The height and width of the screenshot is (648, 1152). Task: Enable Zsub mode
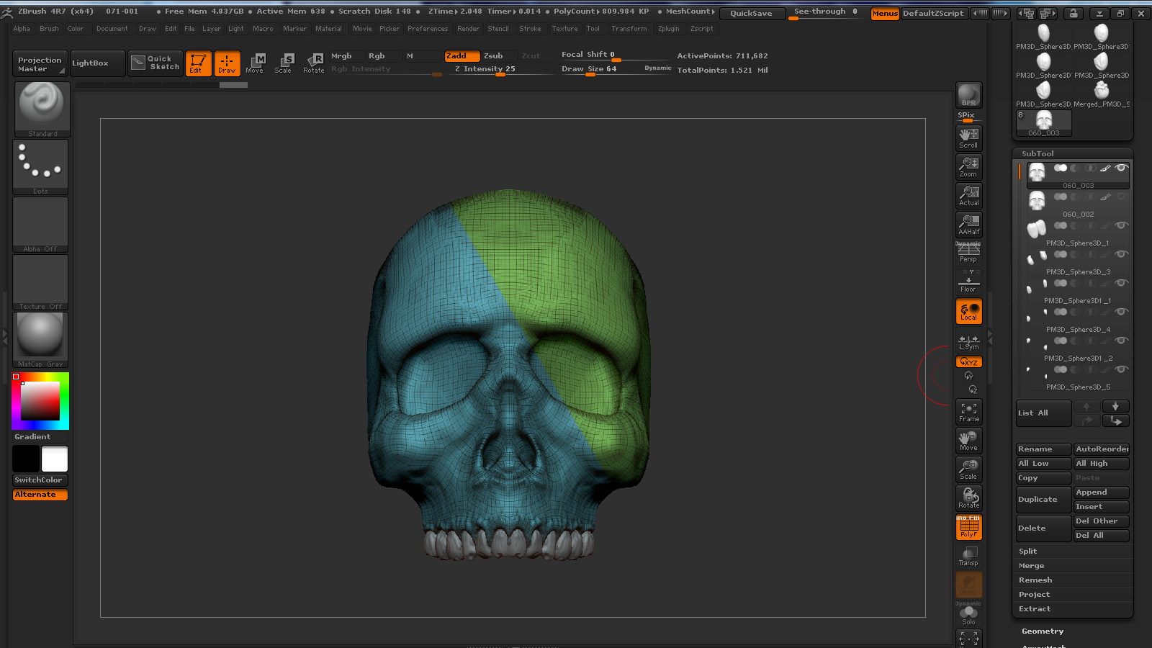pyautogui.click(x=499, y=55)
